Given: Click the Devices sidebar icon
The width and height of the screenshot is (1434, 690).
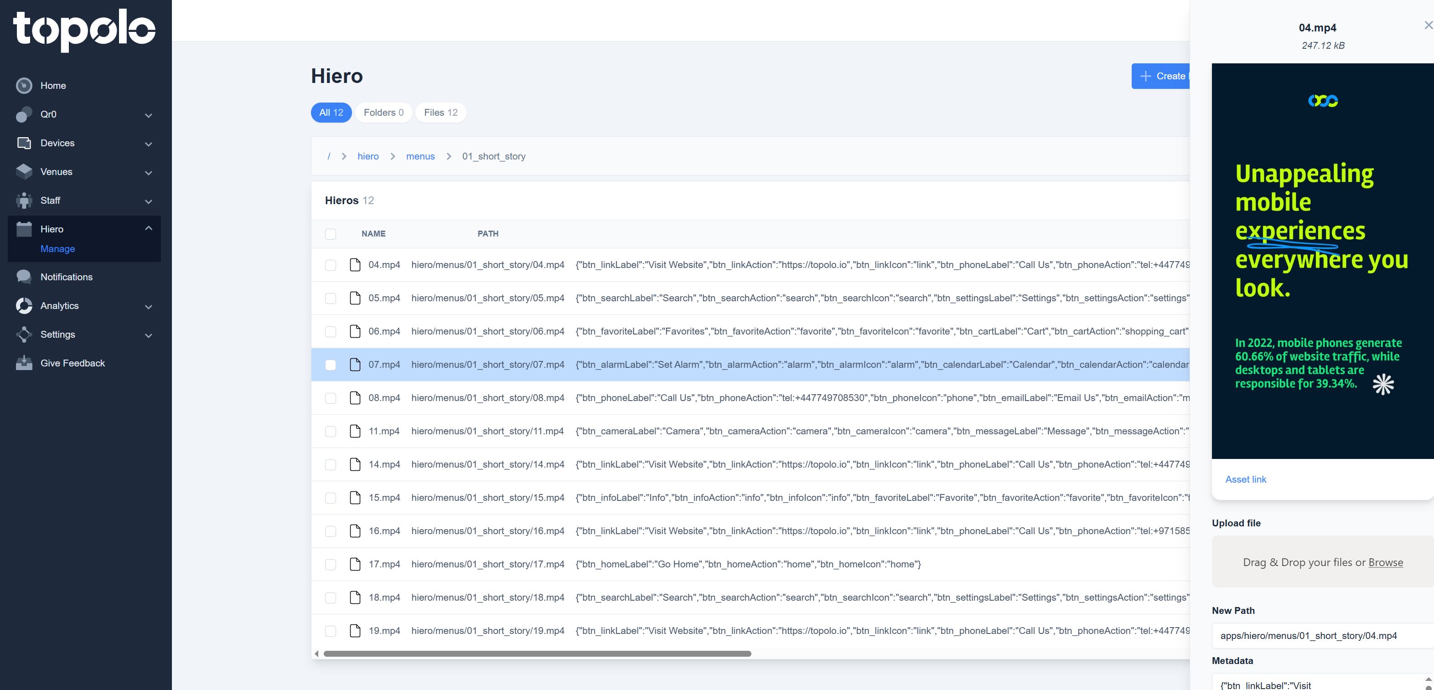Looking at the screenshot, I should tap(24, 143).
